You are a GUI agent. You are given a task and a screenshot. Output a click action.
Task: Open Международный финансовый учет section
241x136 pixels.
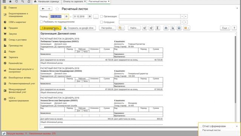pyautogui.click(x=17, y=91)
